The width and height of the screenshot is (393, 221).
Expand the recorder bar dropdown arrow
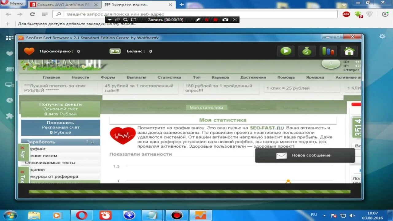[110, 20]
